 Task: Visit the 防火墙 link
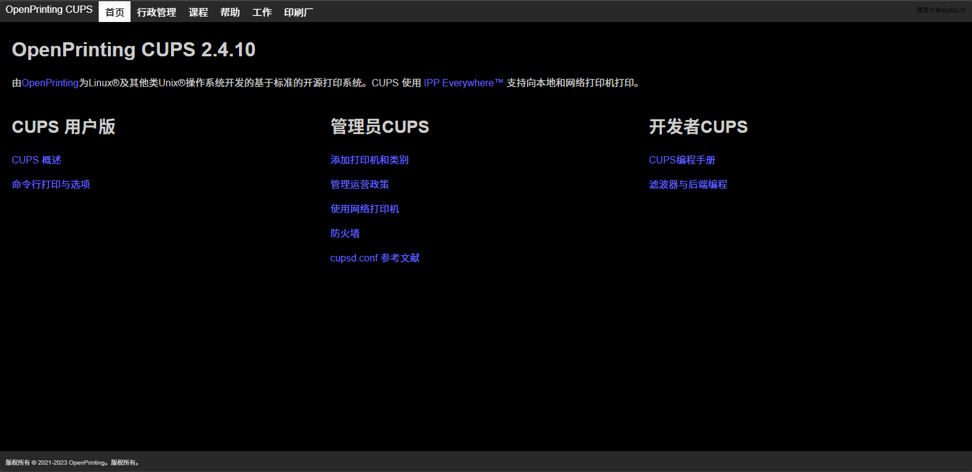pos(344,234)
